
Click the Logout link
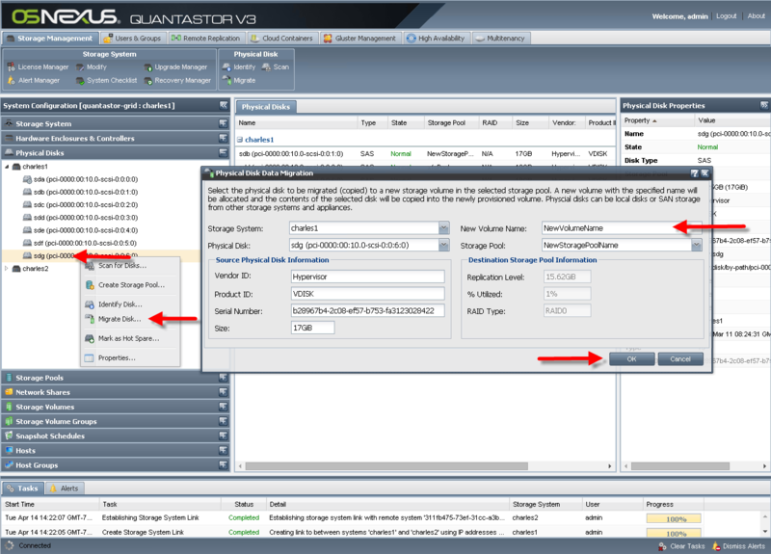pos(726,16)
